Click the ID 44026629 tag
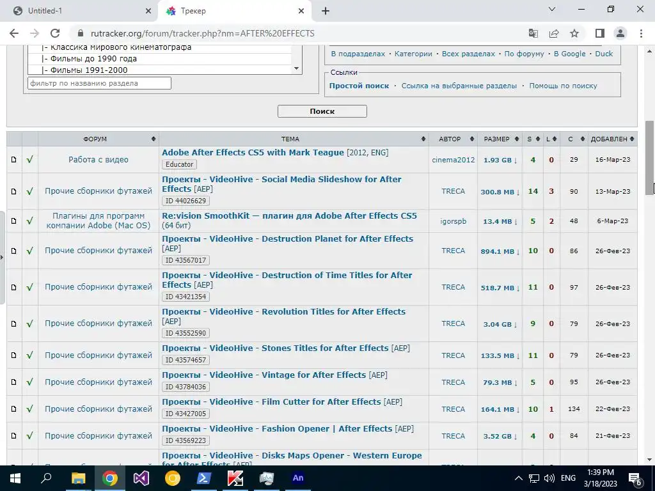Image resolution: width=655 pixels, height=491 pixels. coord(186,201)
